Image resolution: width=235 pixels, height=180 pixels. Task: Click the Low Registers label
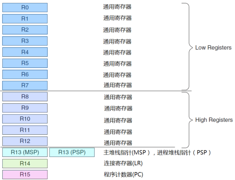(x=213, y=48)
